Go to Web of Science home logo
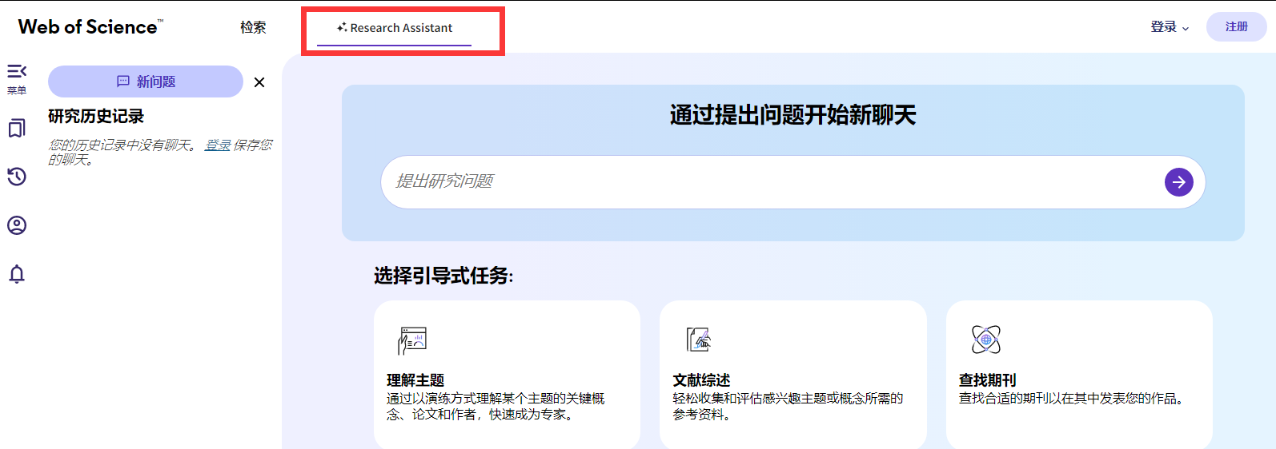The image size is (1276, 449). pyautogui.click(x=90, y=27)
